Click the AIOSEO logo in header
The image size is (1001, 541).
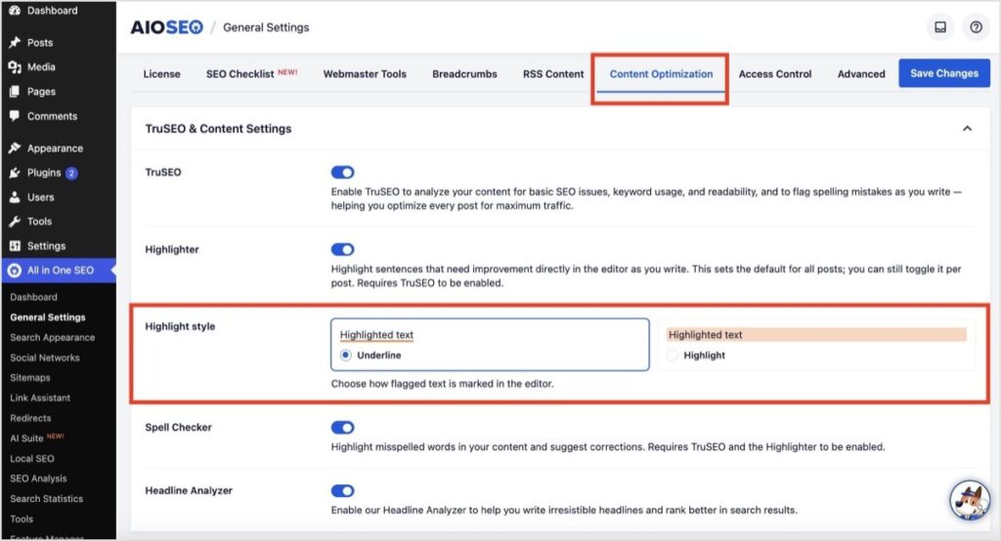tap(166, 27)
